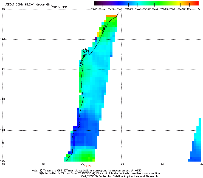Click the '-0.4' color scale label

[x=120, y=9]
